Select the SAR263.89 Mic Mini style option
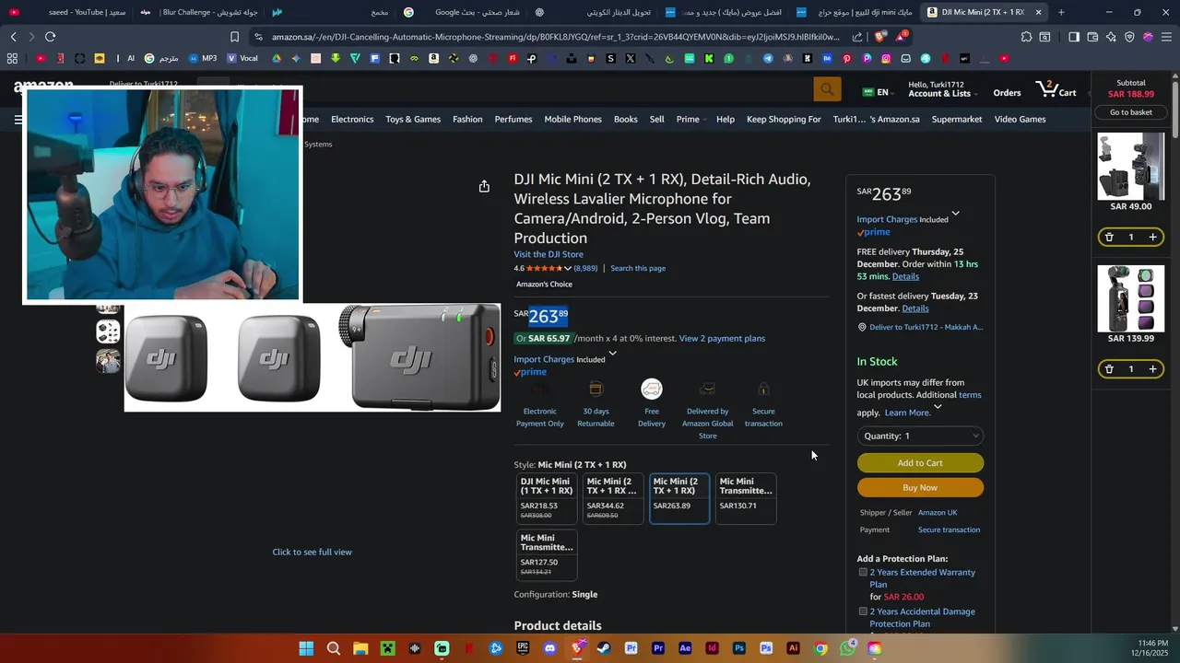The image size is (1180, 663). click(x=679, y=498)
